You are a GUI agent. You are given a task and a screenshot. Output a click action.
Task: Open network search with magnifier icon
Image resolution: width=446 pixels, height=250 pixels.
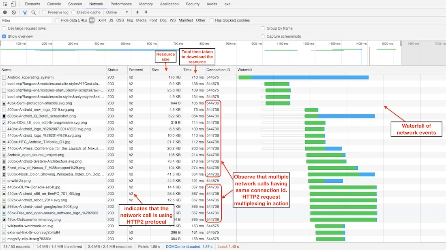33,13
